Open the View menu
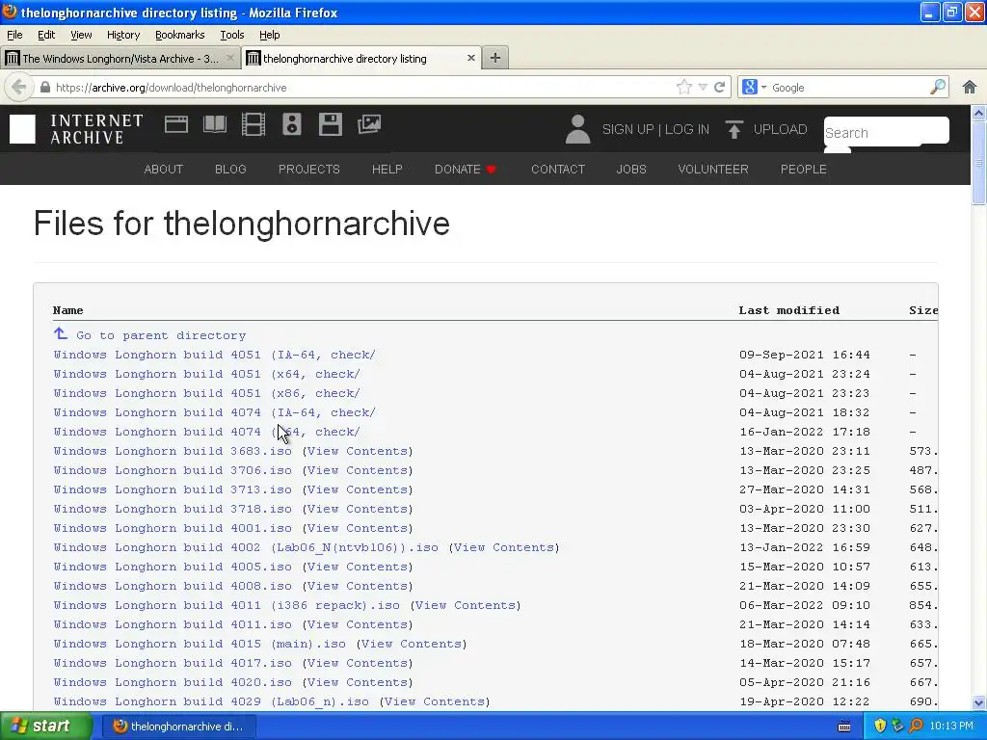The width and height of the screenshot is (987, 740). 81,35
